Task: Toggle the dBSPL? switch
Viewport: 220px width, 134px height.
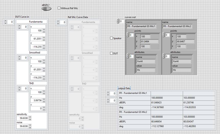Action: tap(47, 9)
